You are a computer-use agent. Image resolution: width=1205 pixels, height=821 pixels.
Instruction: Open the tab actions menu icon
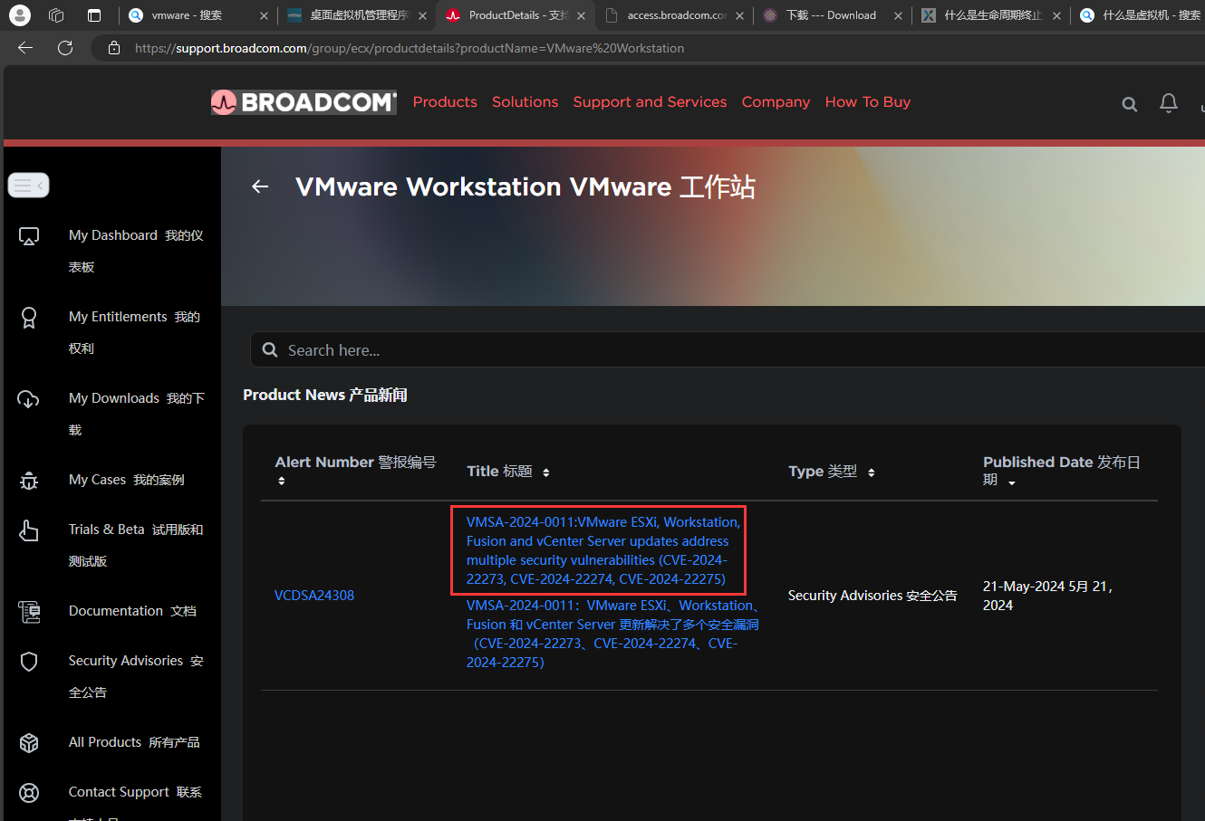coord(94,15)
